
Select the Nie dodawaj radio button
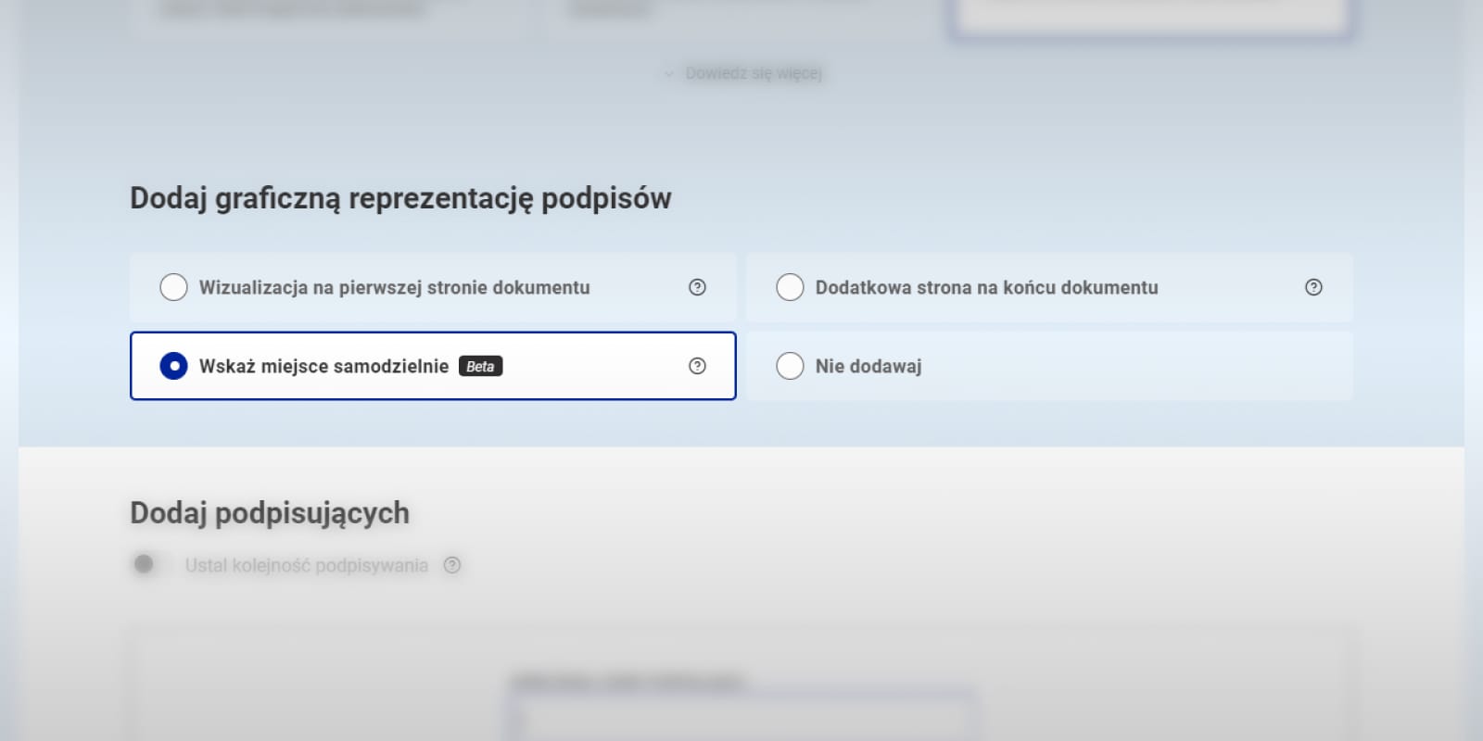click(x=790, y=366)
